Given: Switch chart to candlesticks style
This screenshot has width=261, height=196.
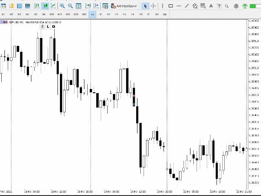Looking at the screenshot, I should coord(45,6).
